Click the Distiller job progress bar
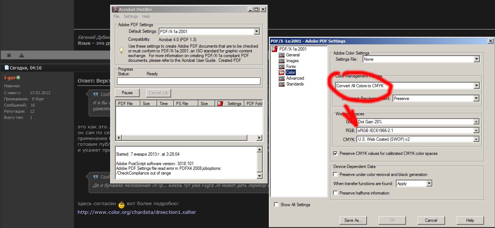Screen dimensions: 495x228 [189, 81]
